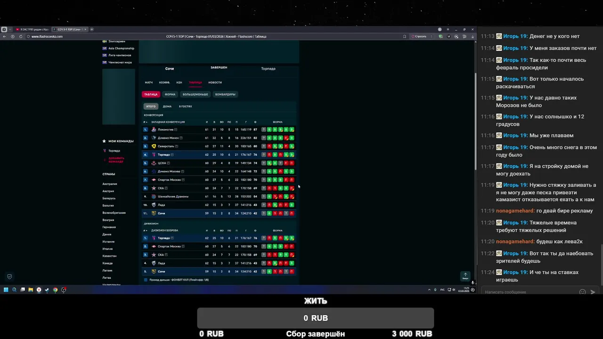This screenshot has width=603, height=339.
Task: Click the browser address bar URL
Action: click(47, 36)
